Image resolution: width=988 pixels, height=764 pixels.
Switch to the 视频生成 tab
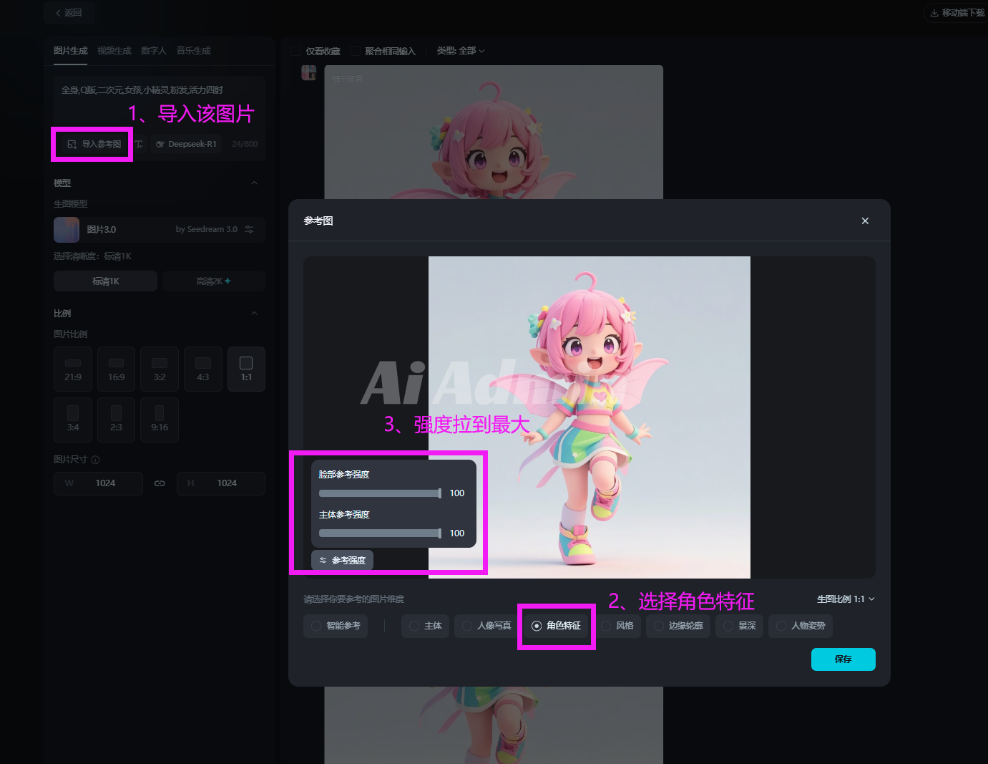tap(114, 51)
